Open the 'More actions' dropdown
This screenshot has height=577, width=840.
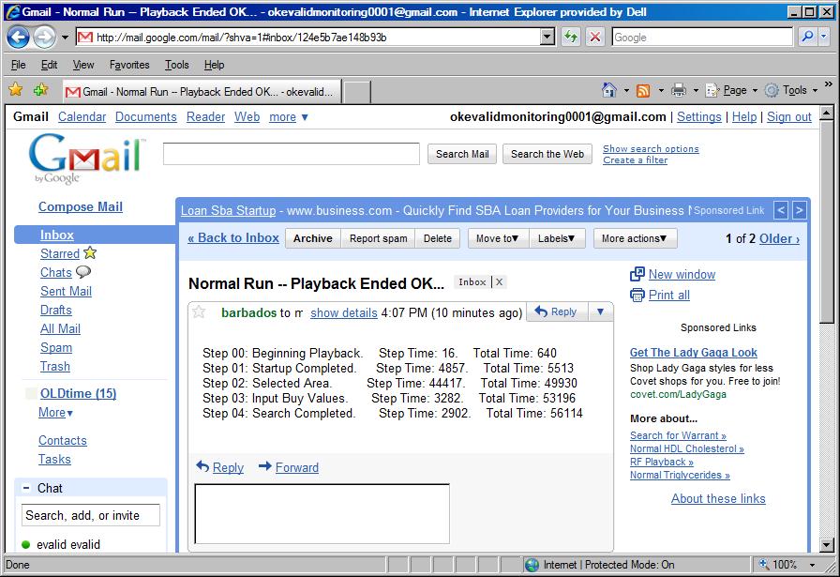coord(635,238)
